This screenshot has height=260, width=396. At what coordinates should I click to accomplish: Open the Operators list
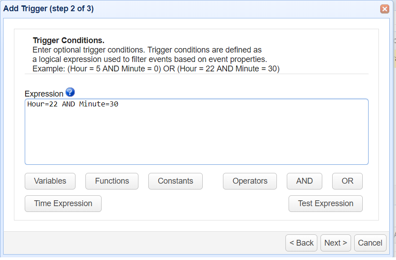(x=249, y=181)
